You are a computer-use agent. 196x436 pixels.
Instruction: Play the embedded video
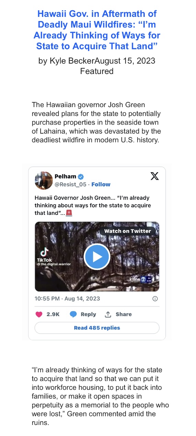[x=97, y=257]
